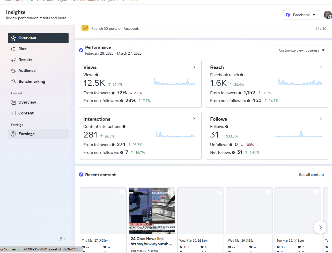Open the Audience page
This screenshot has height=253, width=332.
pyautogui.click(x=38, y=71)
